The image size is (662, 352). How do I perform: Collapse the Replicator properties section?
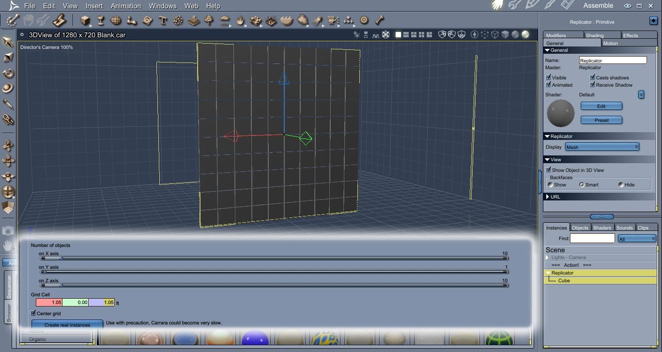[x=547, y=137]
